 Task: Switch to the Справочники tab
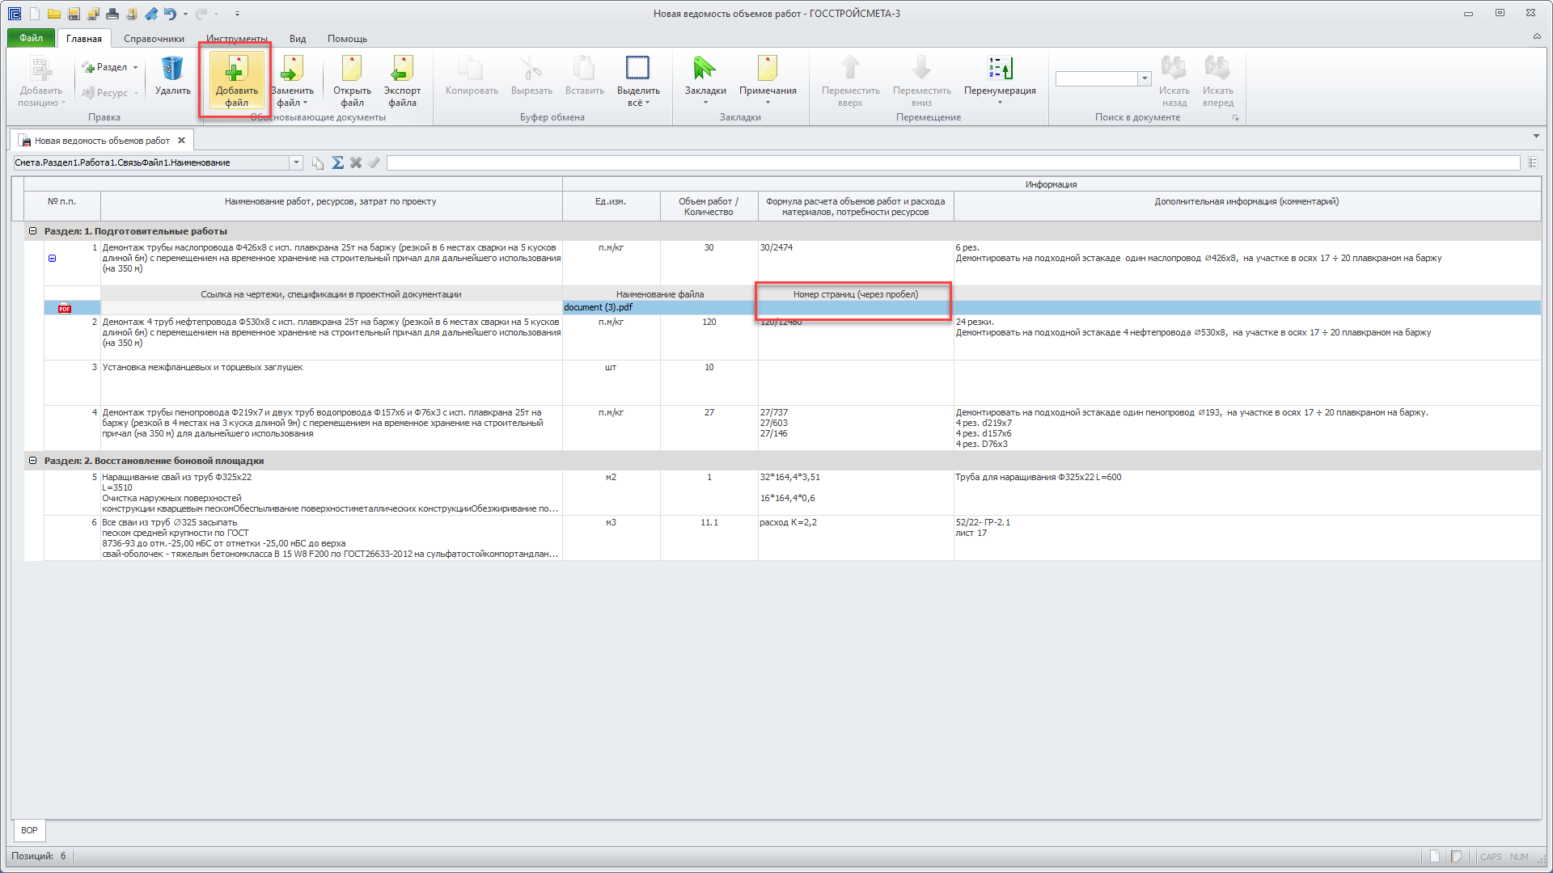[x=154, y=39]
